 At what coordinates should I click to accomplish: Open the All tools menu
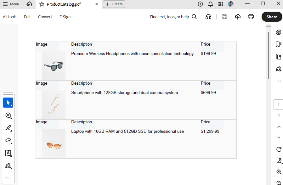pos(10,17)
